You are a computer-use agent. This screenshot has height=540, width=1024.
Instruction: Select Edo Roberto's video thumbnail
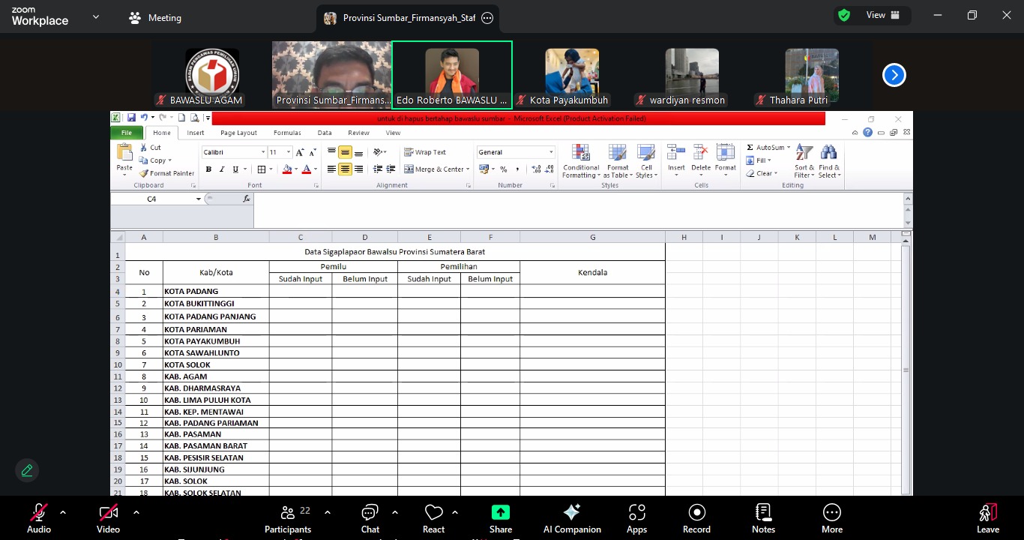[x=452, y=75]
